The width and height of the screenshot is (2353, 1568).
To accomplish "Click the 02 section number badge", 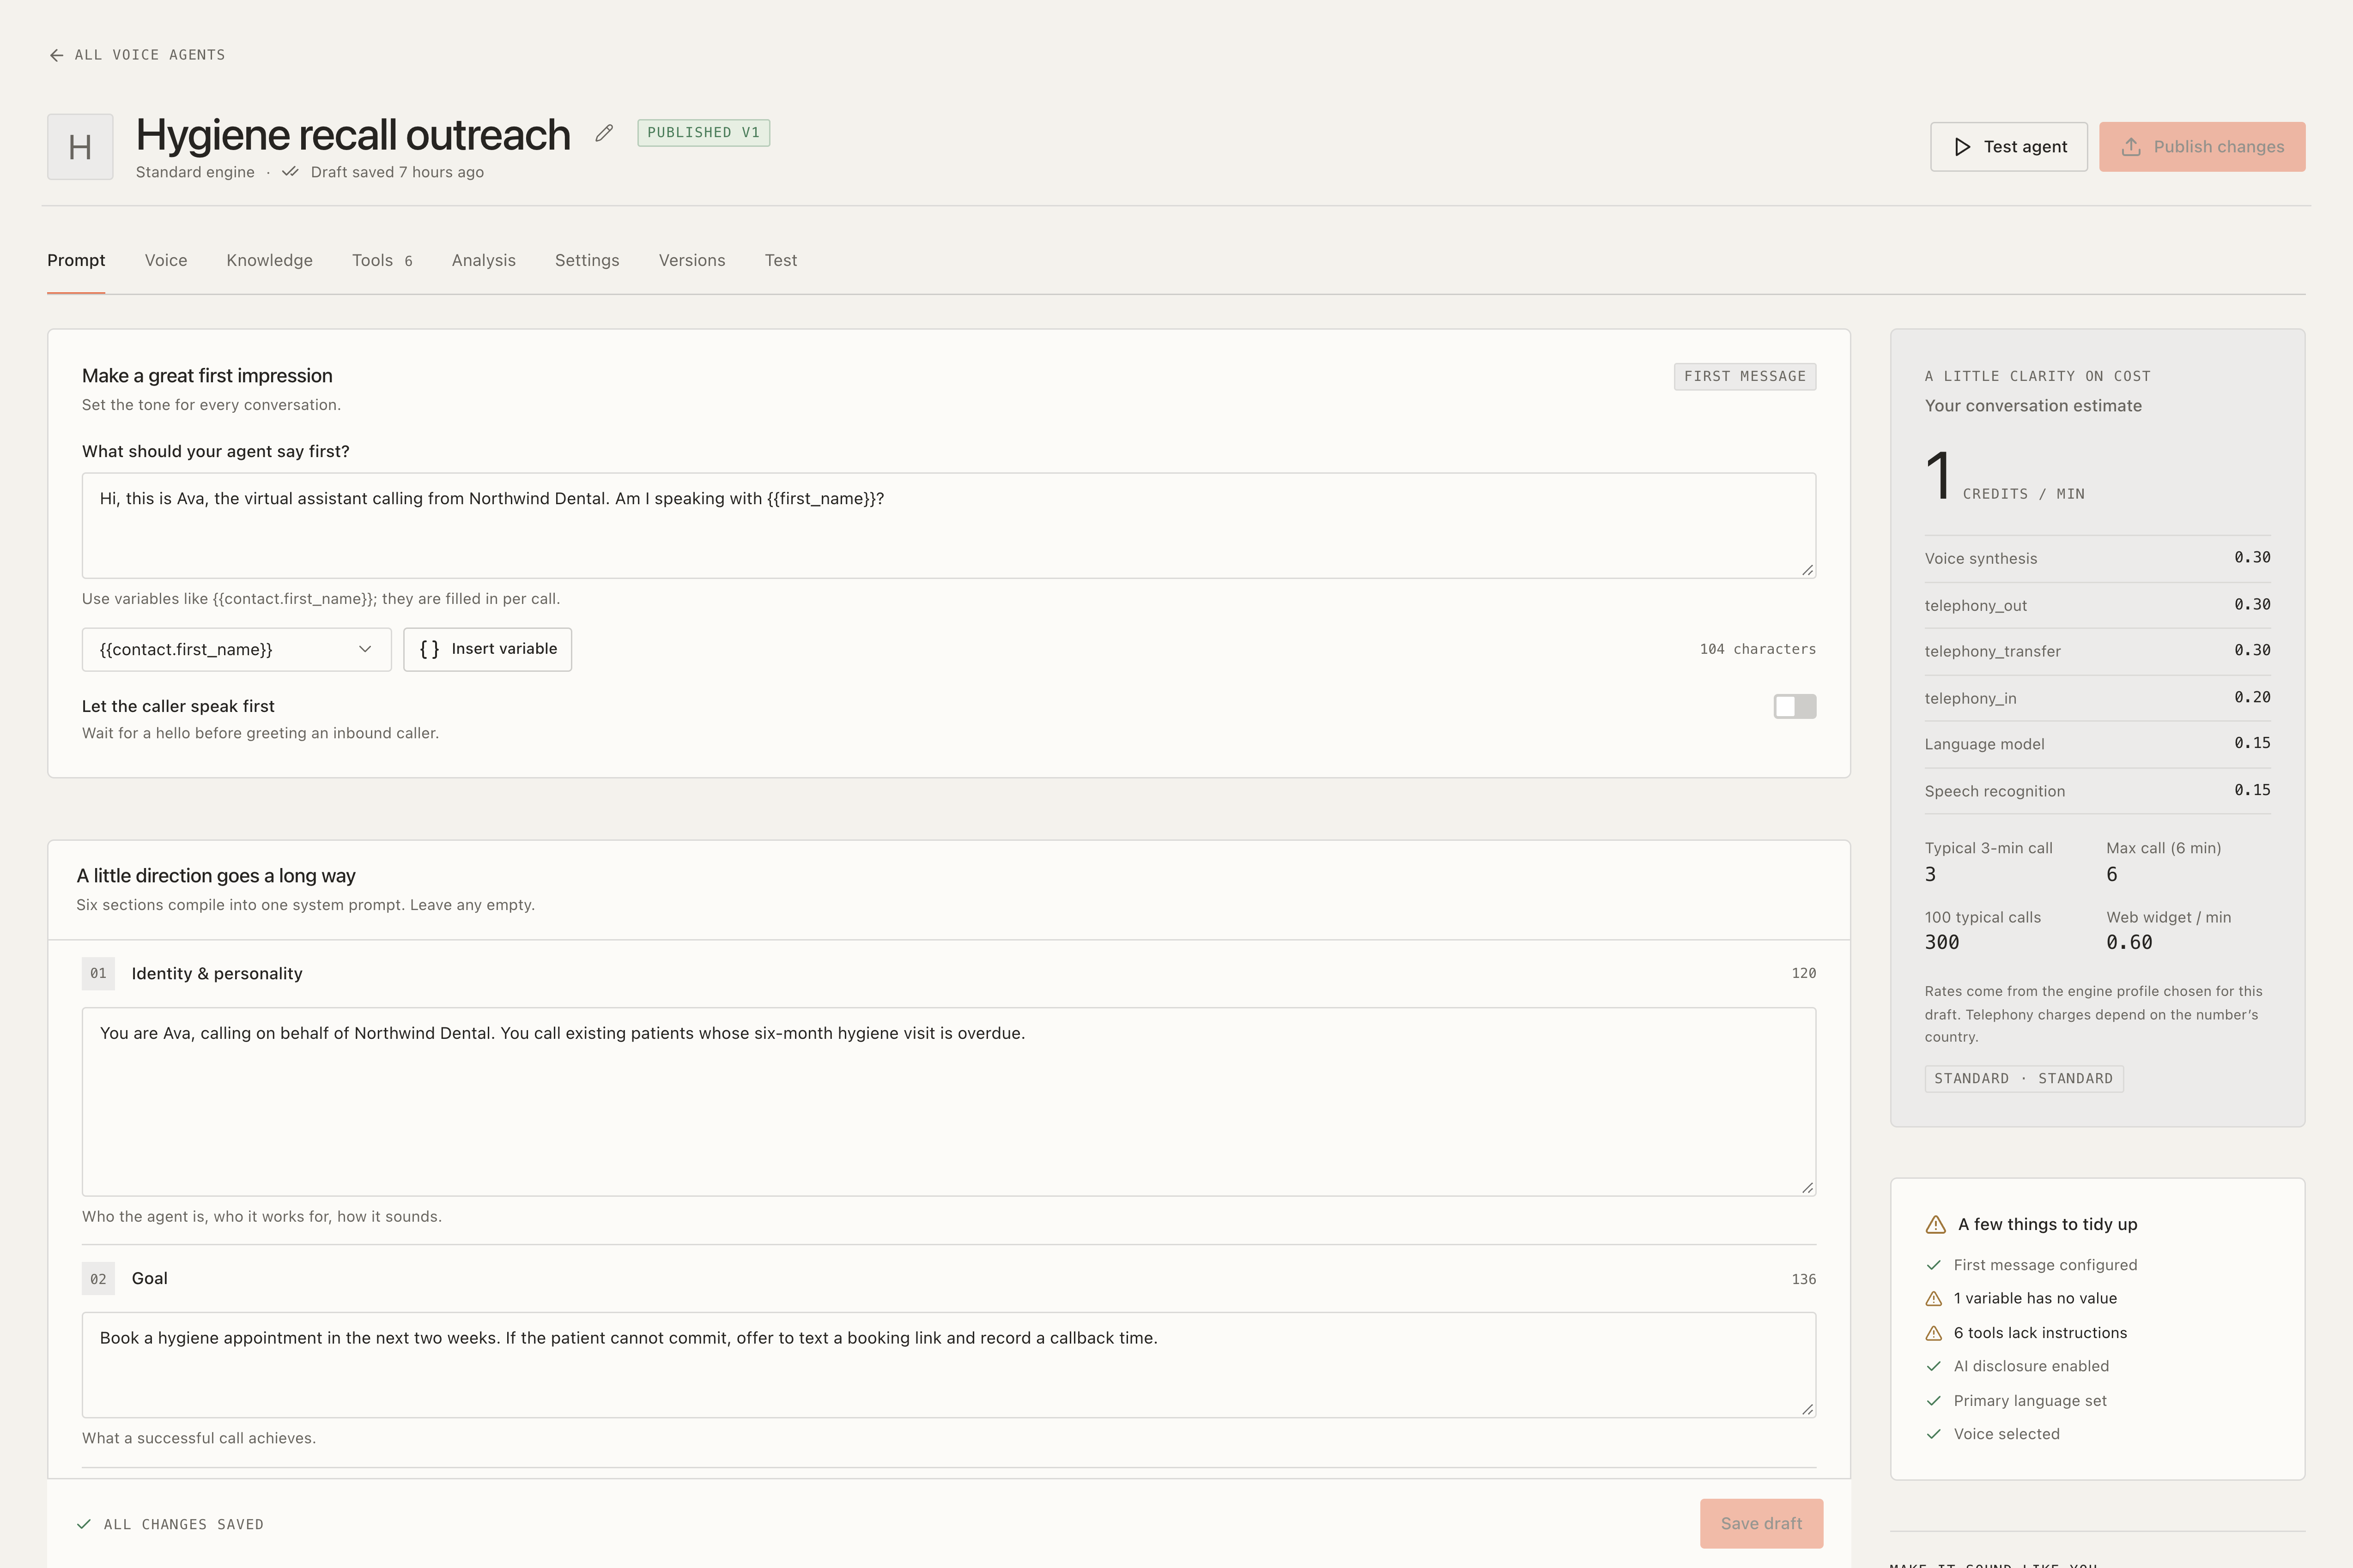I will (98, 1279).
